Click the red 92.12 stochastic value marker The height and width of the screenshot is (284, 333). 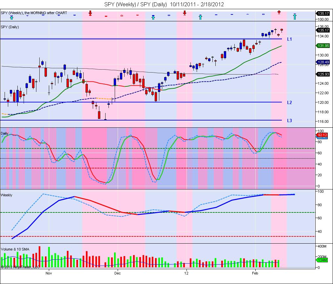tap(323, 135)
